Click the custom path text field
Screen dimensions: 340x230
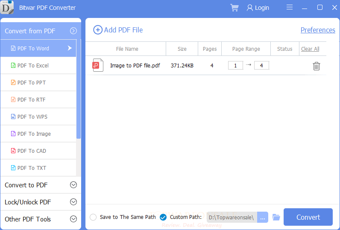pyautogui.click(x=232, y=217)
